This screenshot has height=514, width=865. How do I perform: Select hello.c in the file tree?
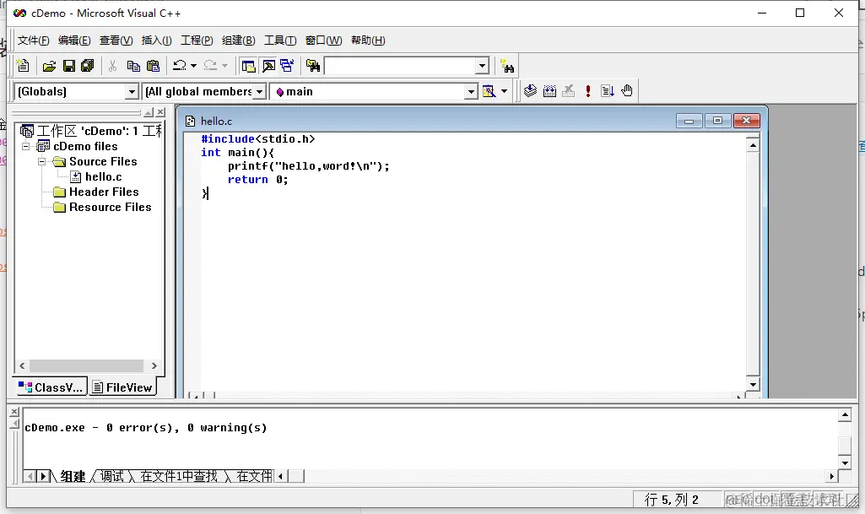[103, 176]
